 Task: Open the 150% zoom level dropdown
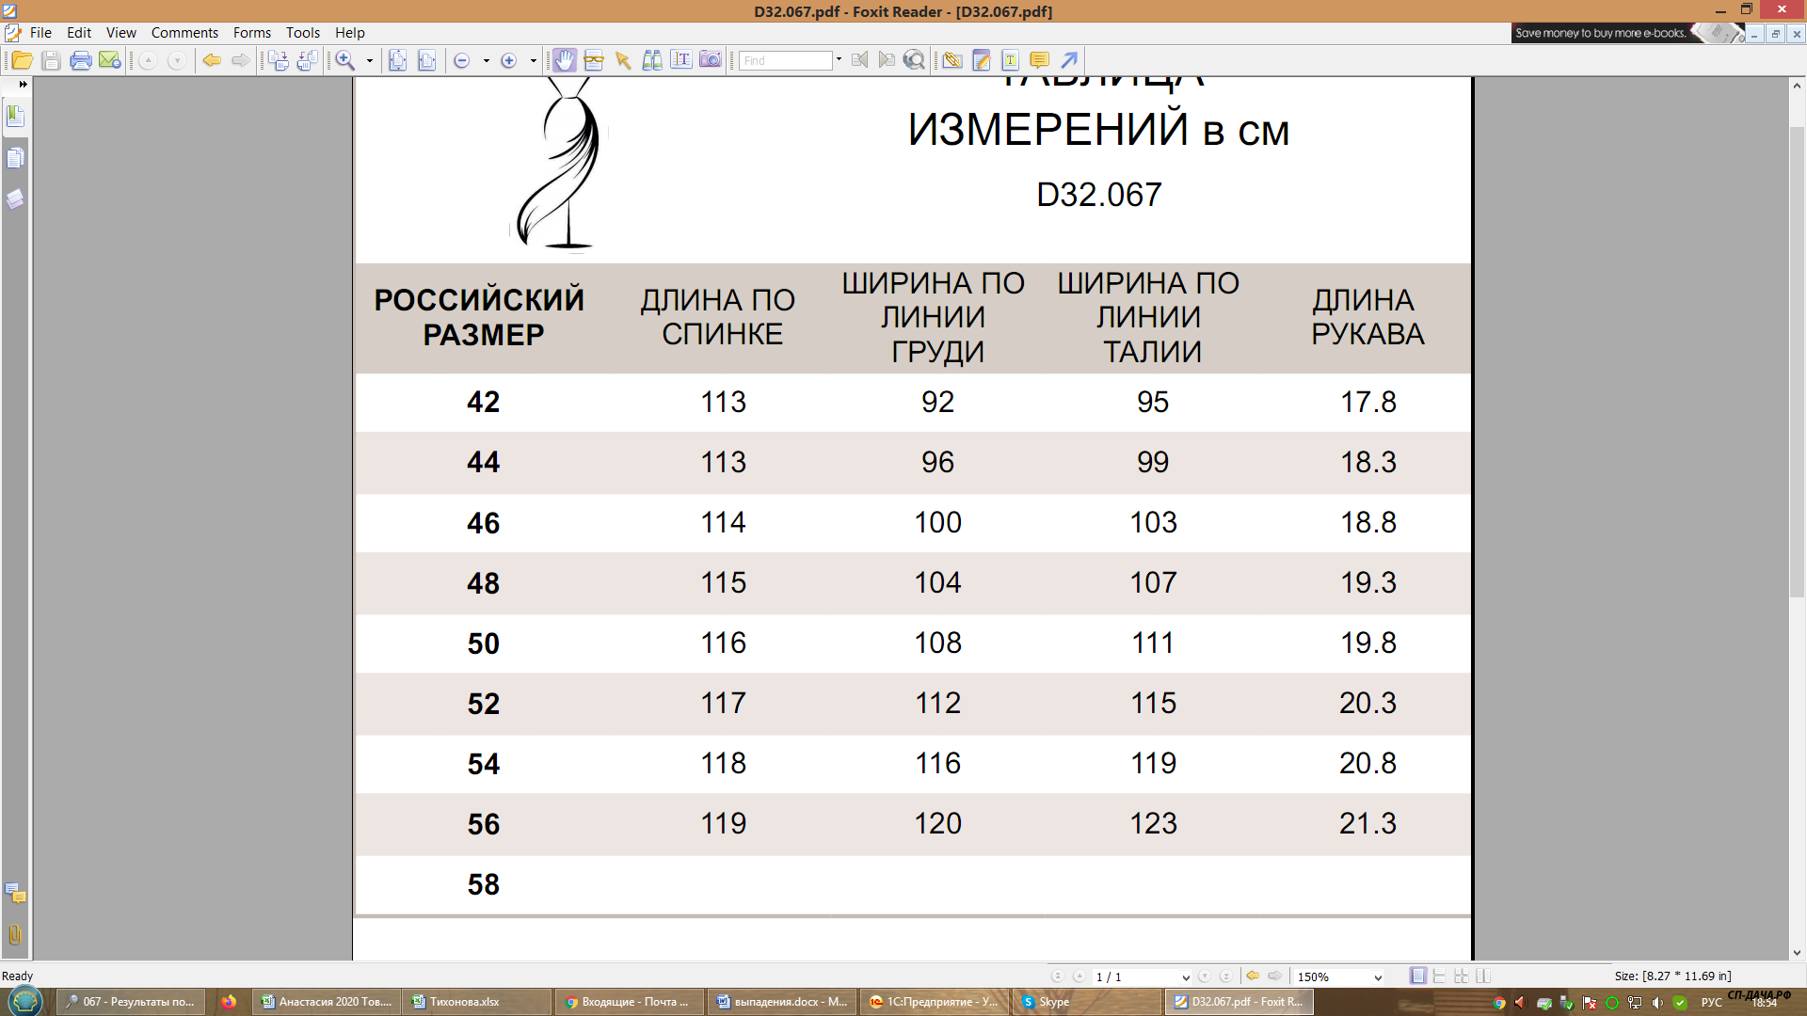tap(1378, 977)
